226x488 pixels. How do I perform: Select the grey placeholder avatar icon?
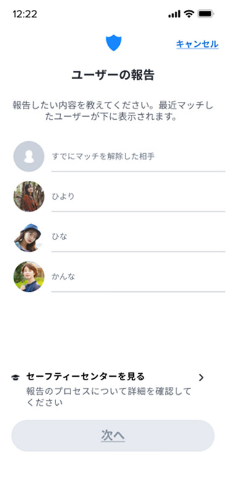coord(29,156)
